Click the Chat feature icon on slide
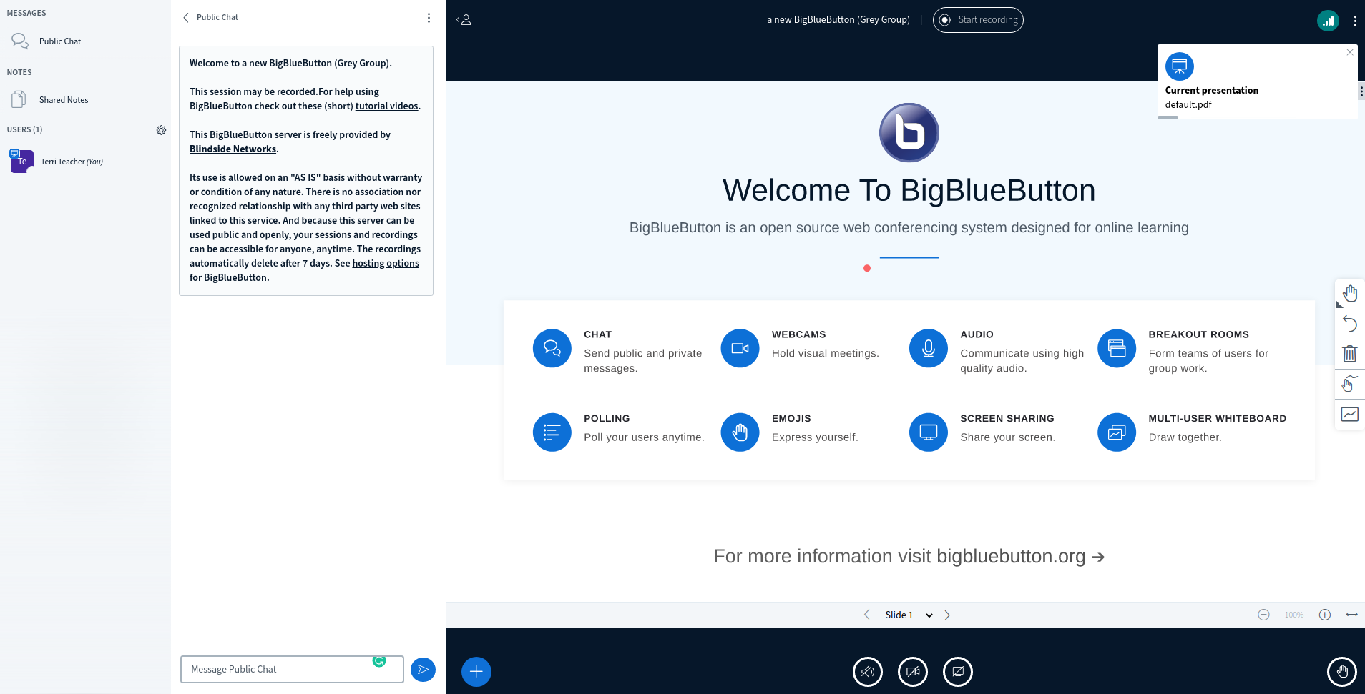 (552, 348)
